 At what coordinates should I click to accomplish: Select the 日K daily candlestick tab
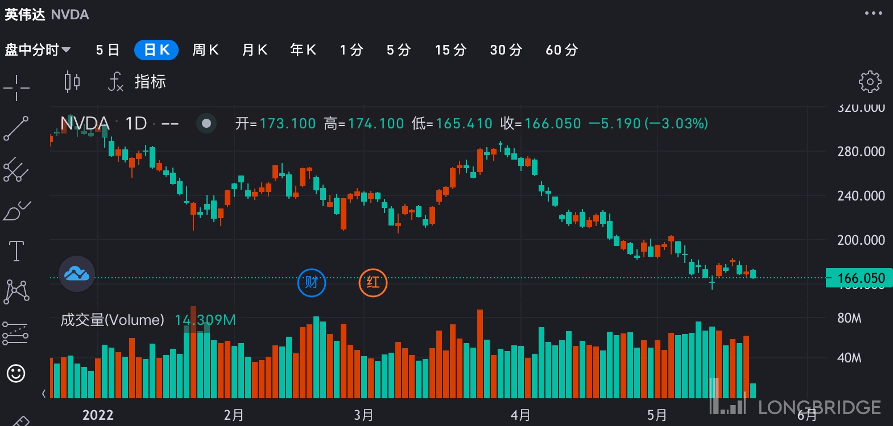(x=156, y=50)
